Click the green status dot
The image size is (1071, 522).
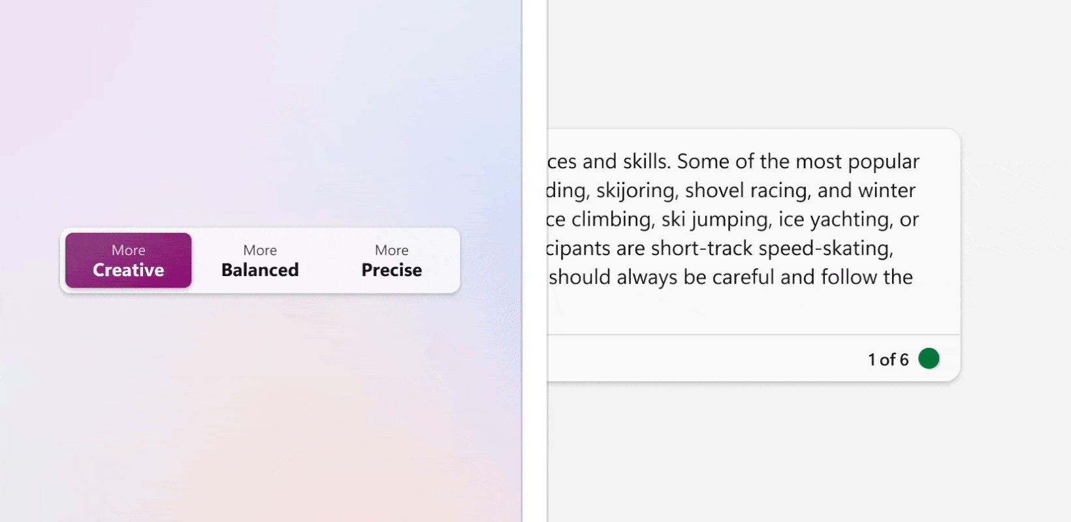(929, 358)
